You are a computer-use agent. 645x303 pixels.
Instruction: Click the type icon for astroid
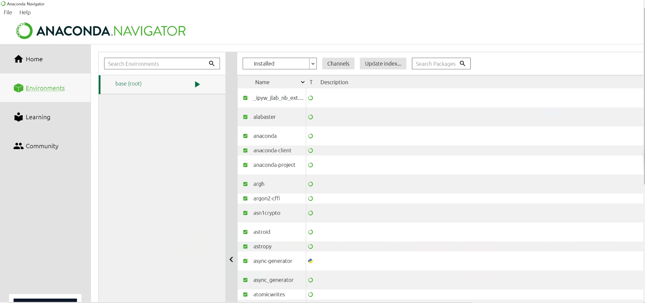click(310, 232)
